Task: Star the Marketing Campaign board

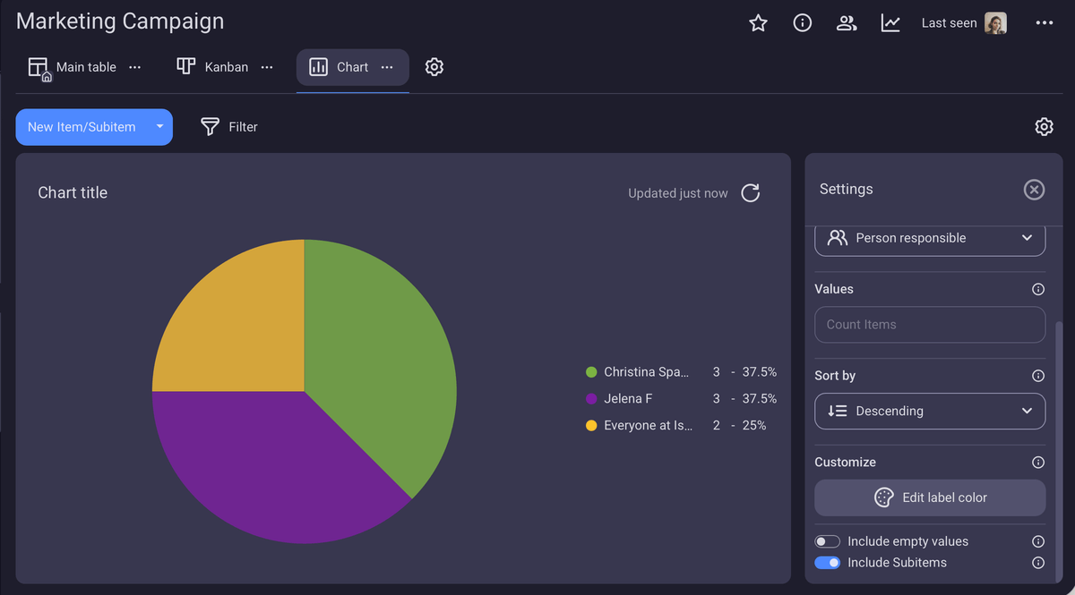Action: tap(758, 23)
